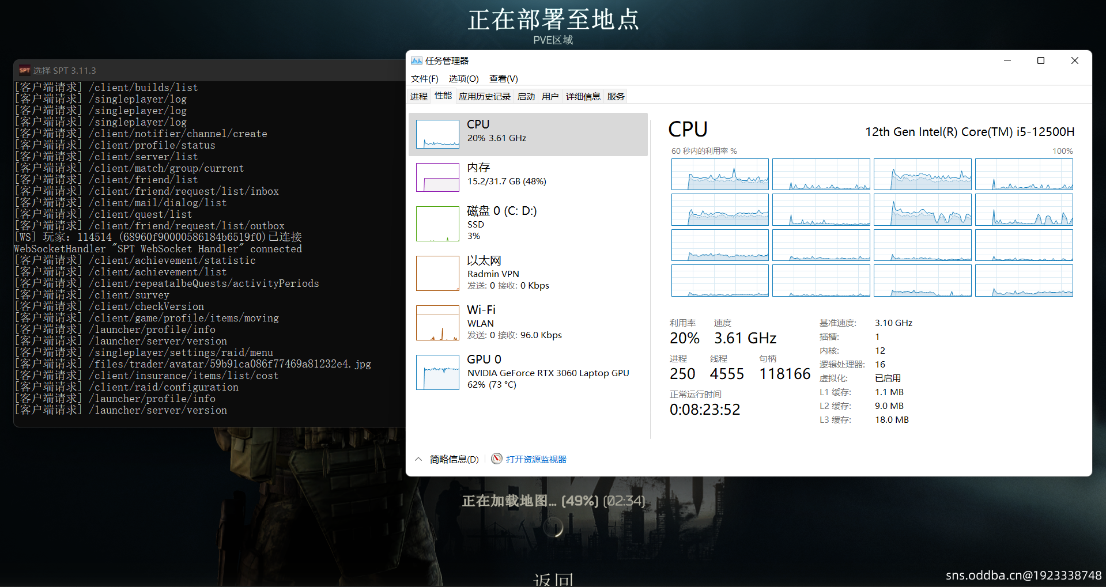
Task: Switch to the 用户 tab
Action: point(550,96)
